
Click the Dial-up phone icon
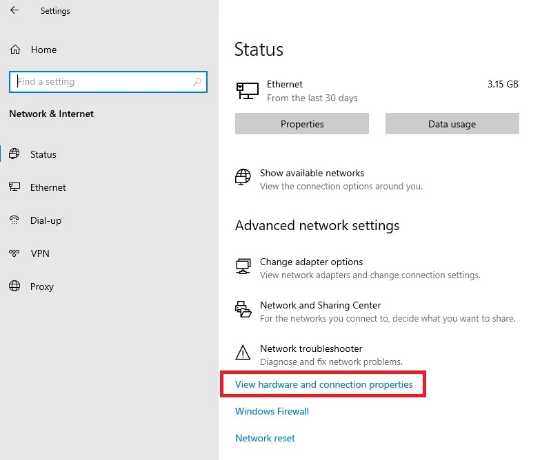(x=14, y=220)
